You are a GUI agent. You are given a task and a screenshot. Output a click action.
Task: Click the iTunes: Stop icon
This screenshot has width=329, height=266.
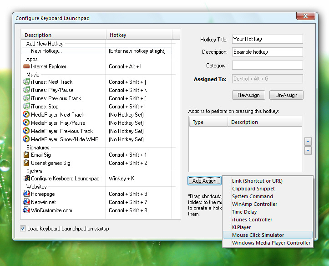tap(26, 107)
